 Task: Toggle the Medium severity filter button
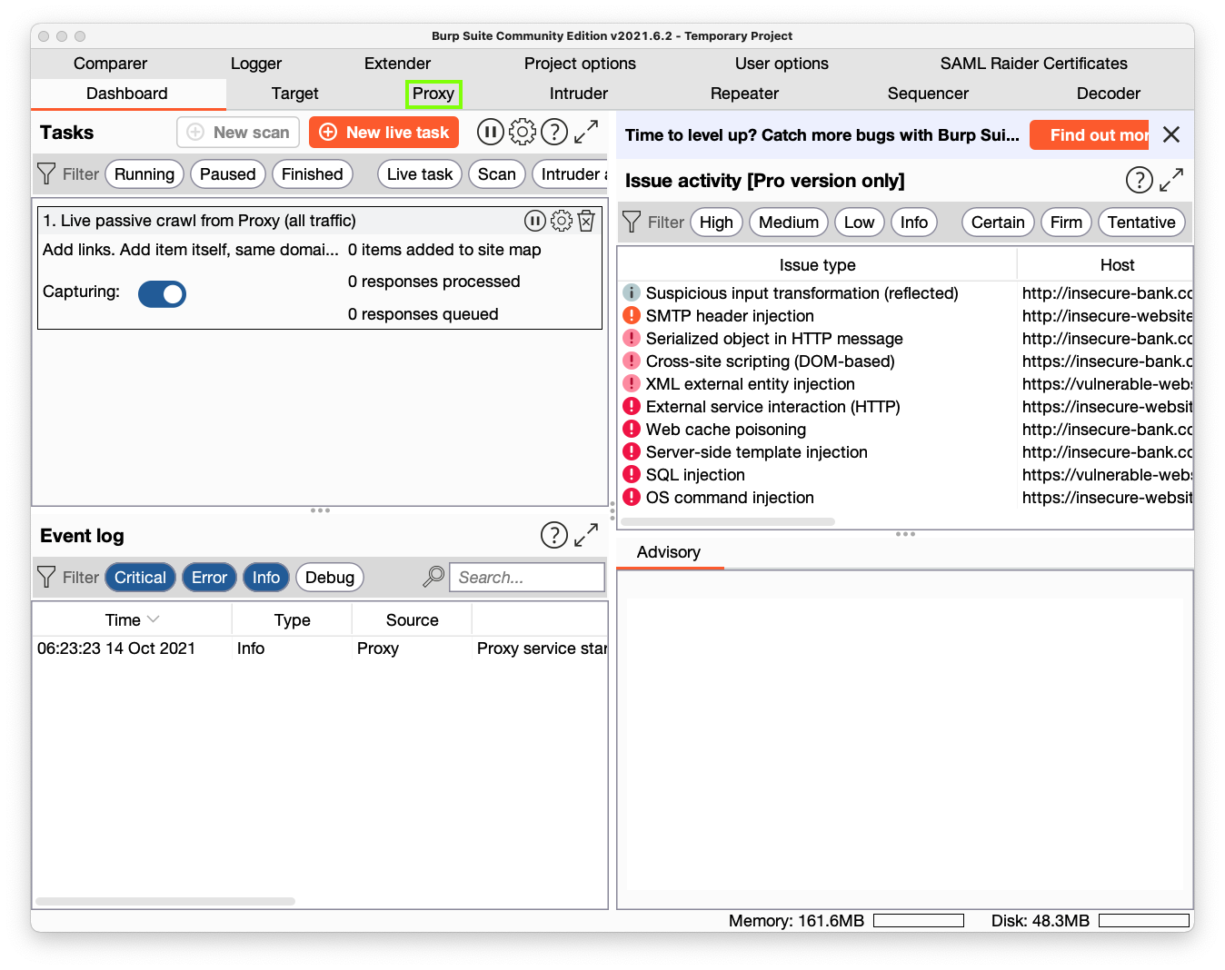point(789,223)
